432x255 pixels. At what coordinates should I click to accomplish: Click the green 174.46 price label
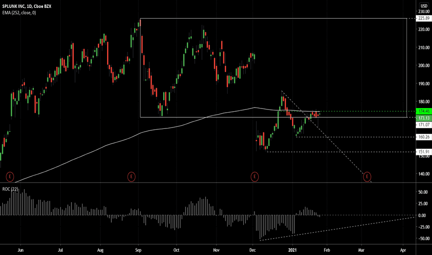424,111
